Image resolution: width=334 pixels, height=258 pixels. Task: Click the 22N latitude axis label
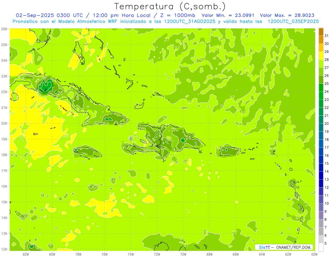tap(4, 92)
